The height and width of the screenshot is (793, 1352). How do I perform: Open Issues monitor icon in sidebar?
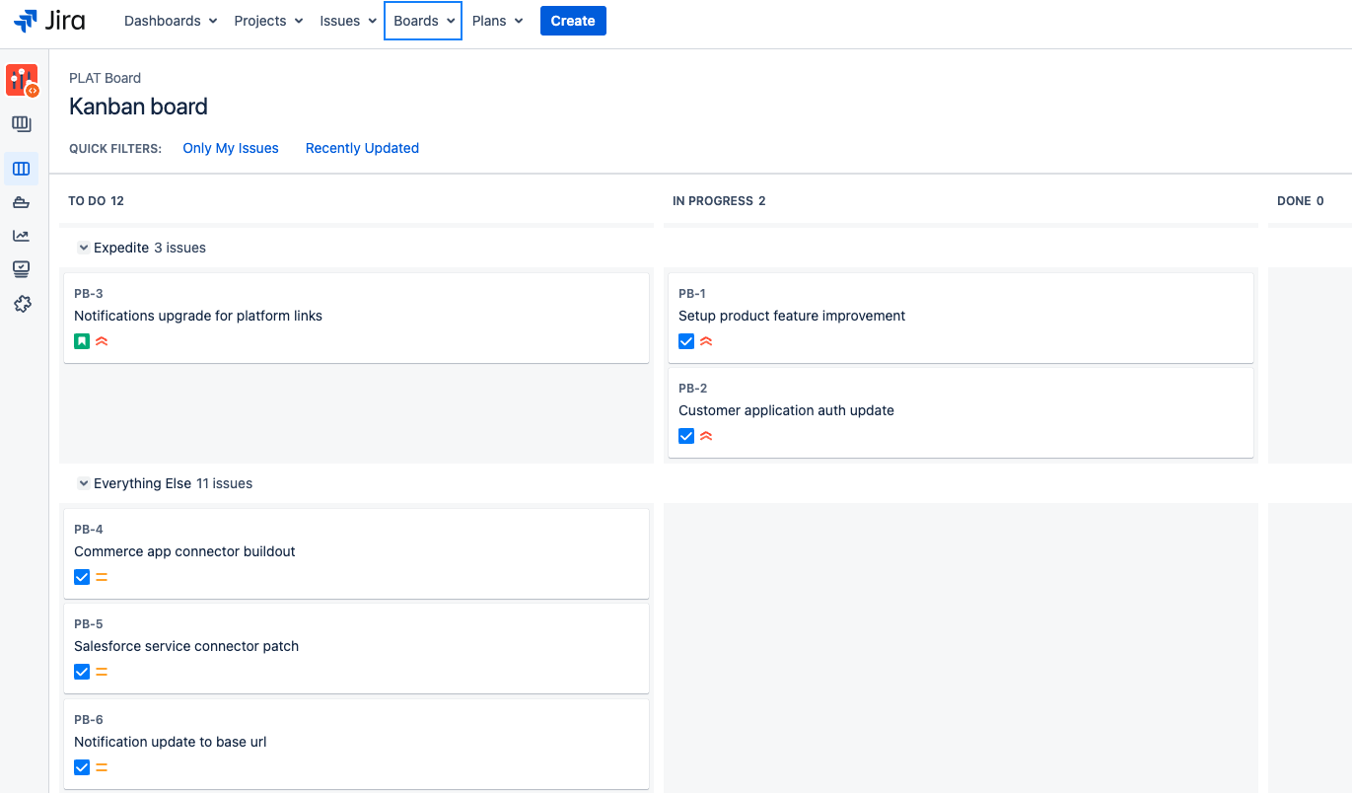click(22, 269)
